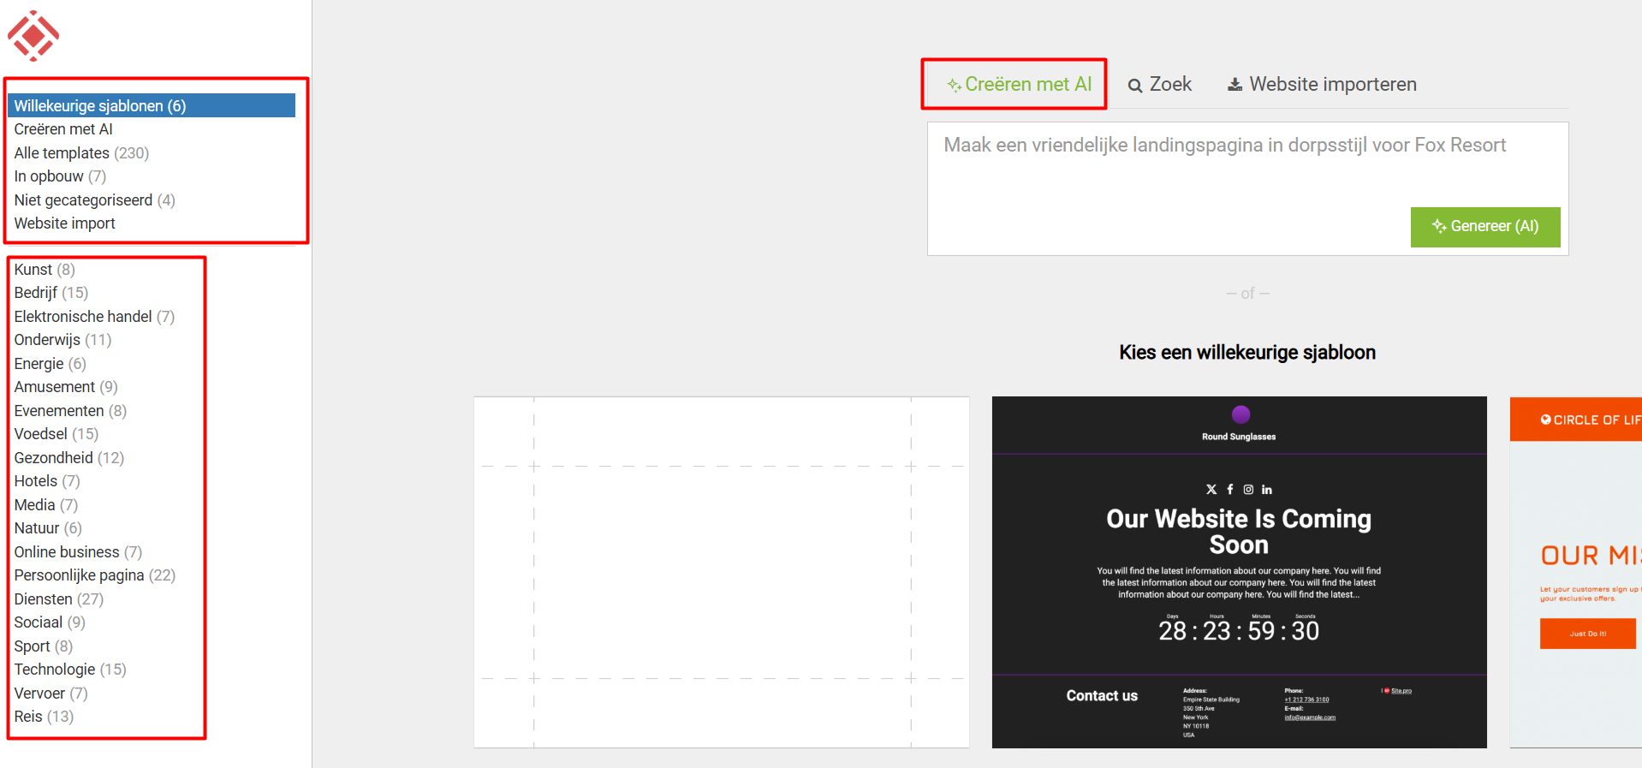Click the red diamond logo icon
Screen dimensions: 1642x768
click(x=33, y=36)
